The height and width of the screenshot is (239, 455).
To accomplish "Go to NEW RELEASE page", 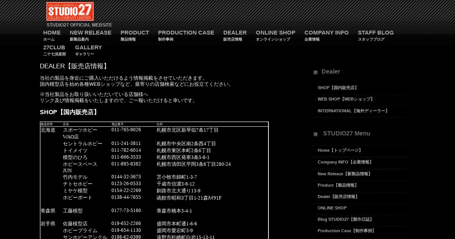I will coord(91,35).
